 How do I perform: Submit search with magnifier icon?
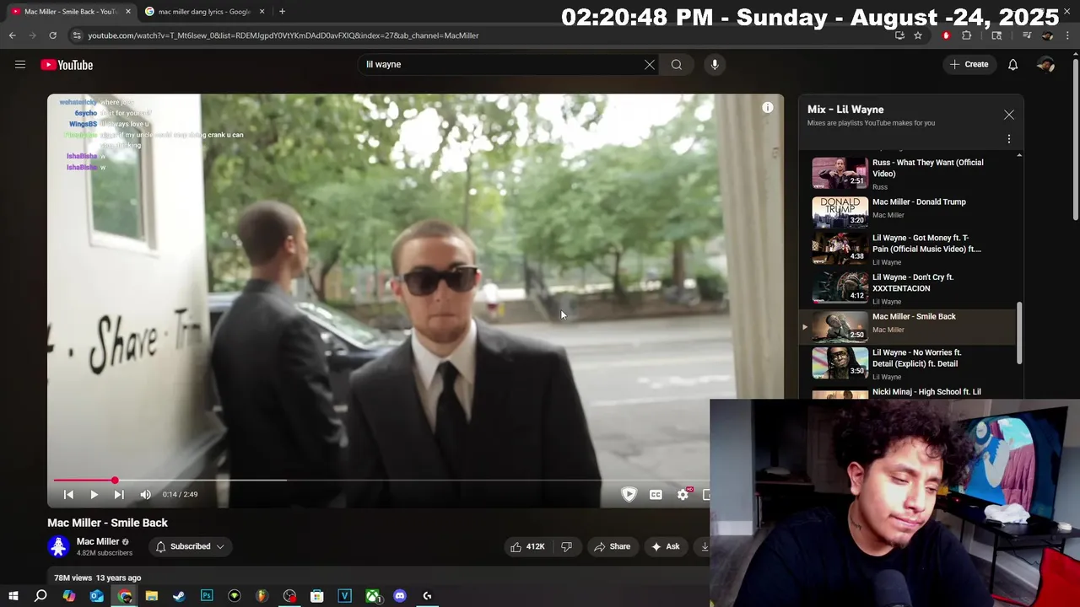pos(677,64)
